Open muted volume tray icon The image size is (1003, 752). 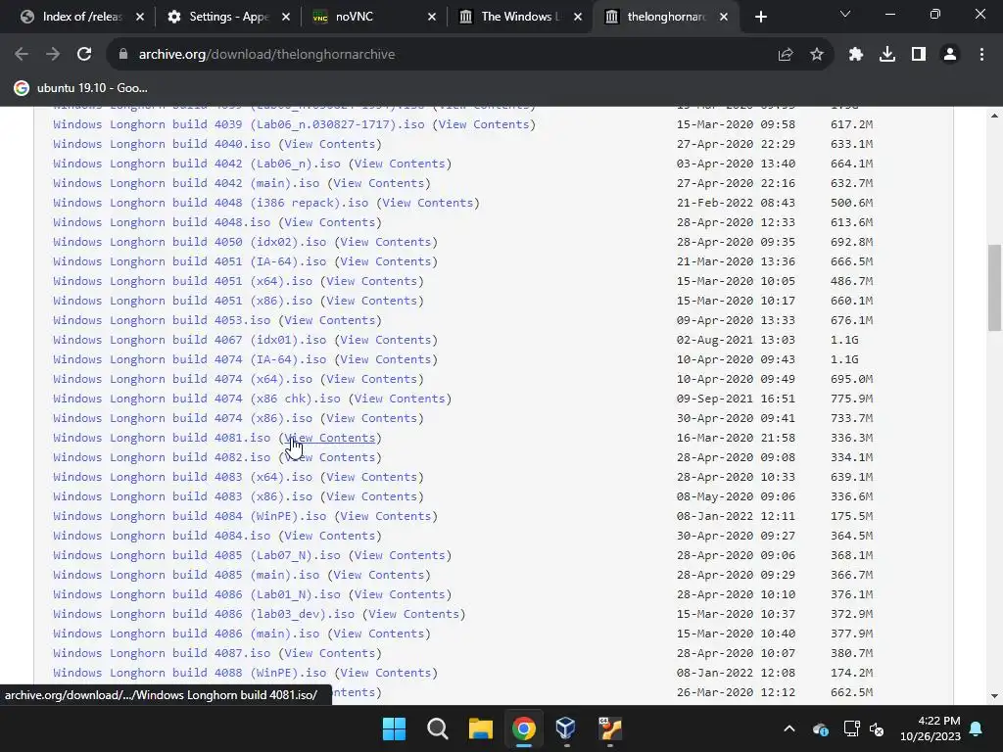[x=877, y=728]
